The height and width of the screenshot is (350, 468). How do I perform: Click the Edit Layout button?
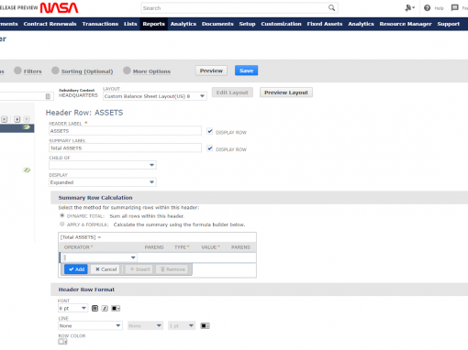(x=232, y=93)
